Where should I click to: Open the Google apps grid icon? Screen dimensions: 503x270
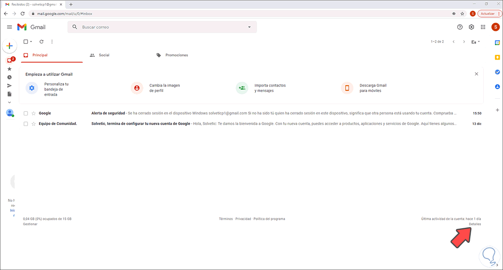pos(483,27)
